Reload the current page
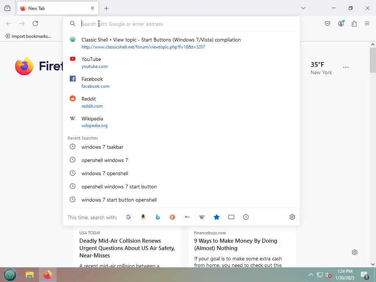 click(x=35, y=23)
